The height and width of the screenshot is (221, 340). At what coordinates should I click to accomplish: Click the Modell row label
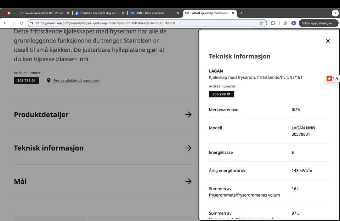(215, 128)
